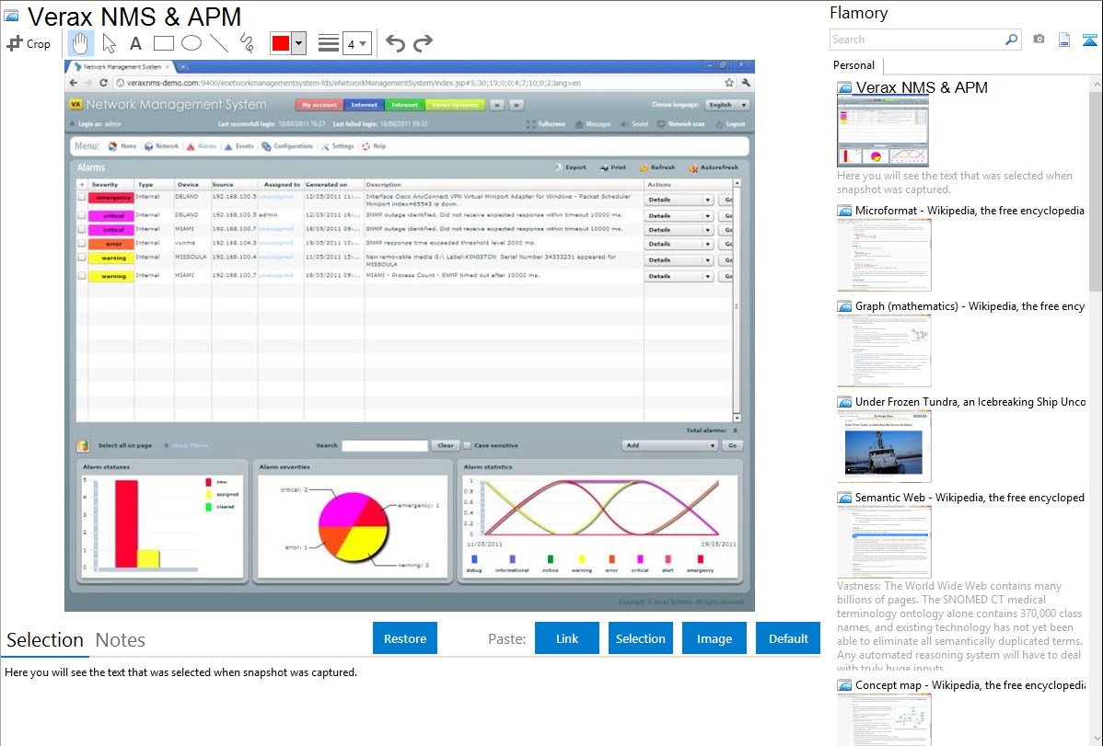Select the Hand pan tool
The image size is (1103, 746).
point(80,42)
